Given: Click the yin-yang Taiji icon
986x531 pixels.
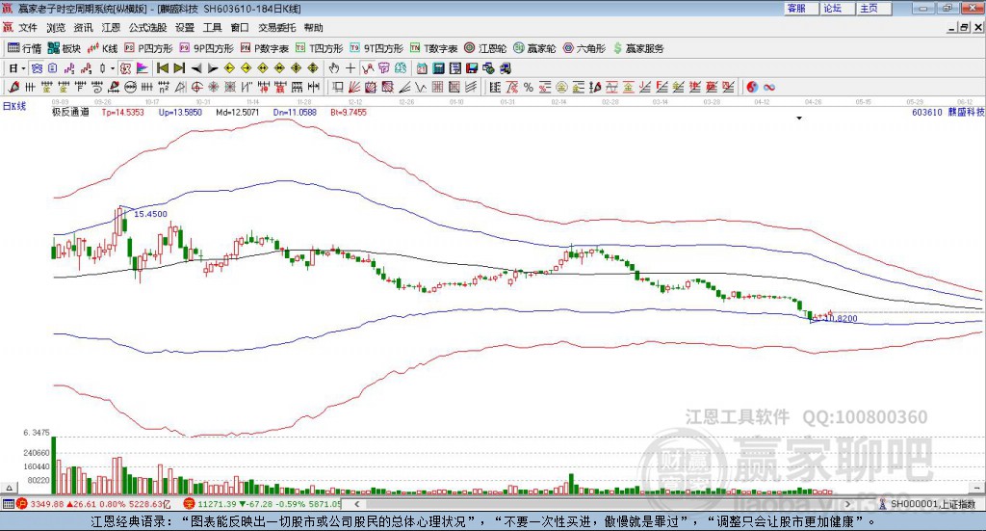Looking at the screenshot, I should [x=752, y=87].
